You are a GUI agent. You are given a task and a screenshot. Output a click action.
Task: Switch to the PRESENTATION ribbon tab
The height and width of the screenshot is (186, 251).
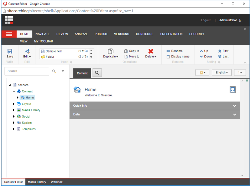[171, 34]
